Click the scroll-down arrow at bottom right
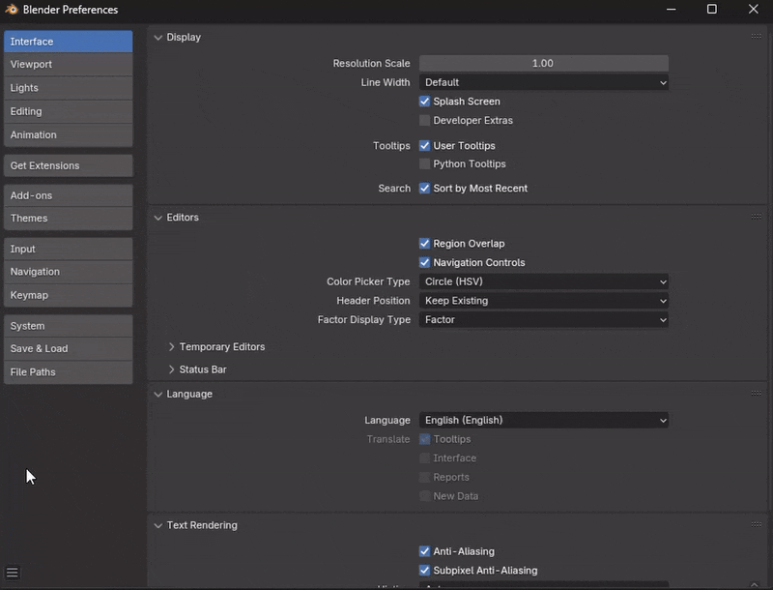 click(755, 584)
